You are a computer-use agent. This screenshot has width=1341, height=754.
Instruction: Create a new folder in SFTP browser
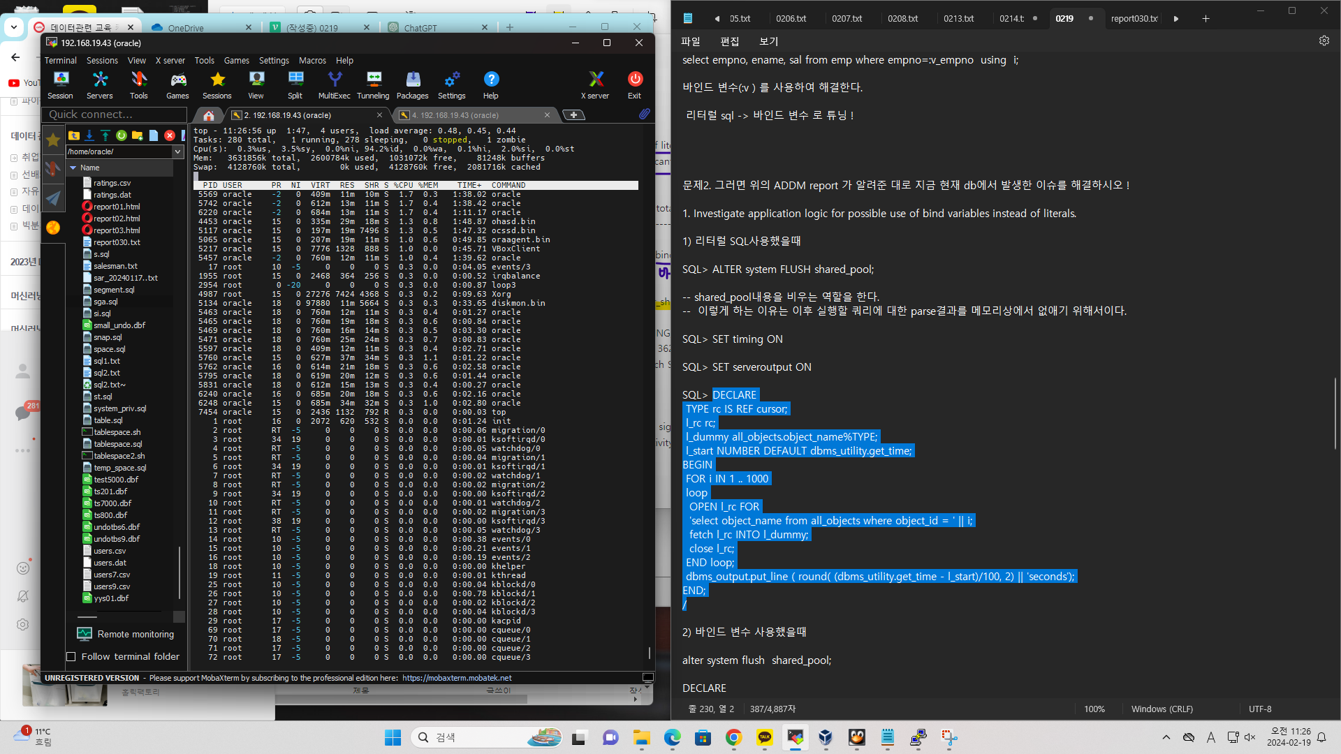137,135
